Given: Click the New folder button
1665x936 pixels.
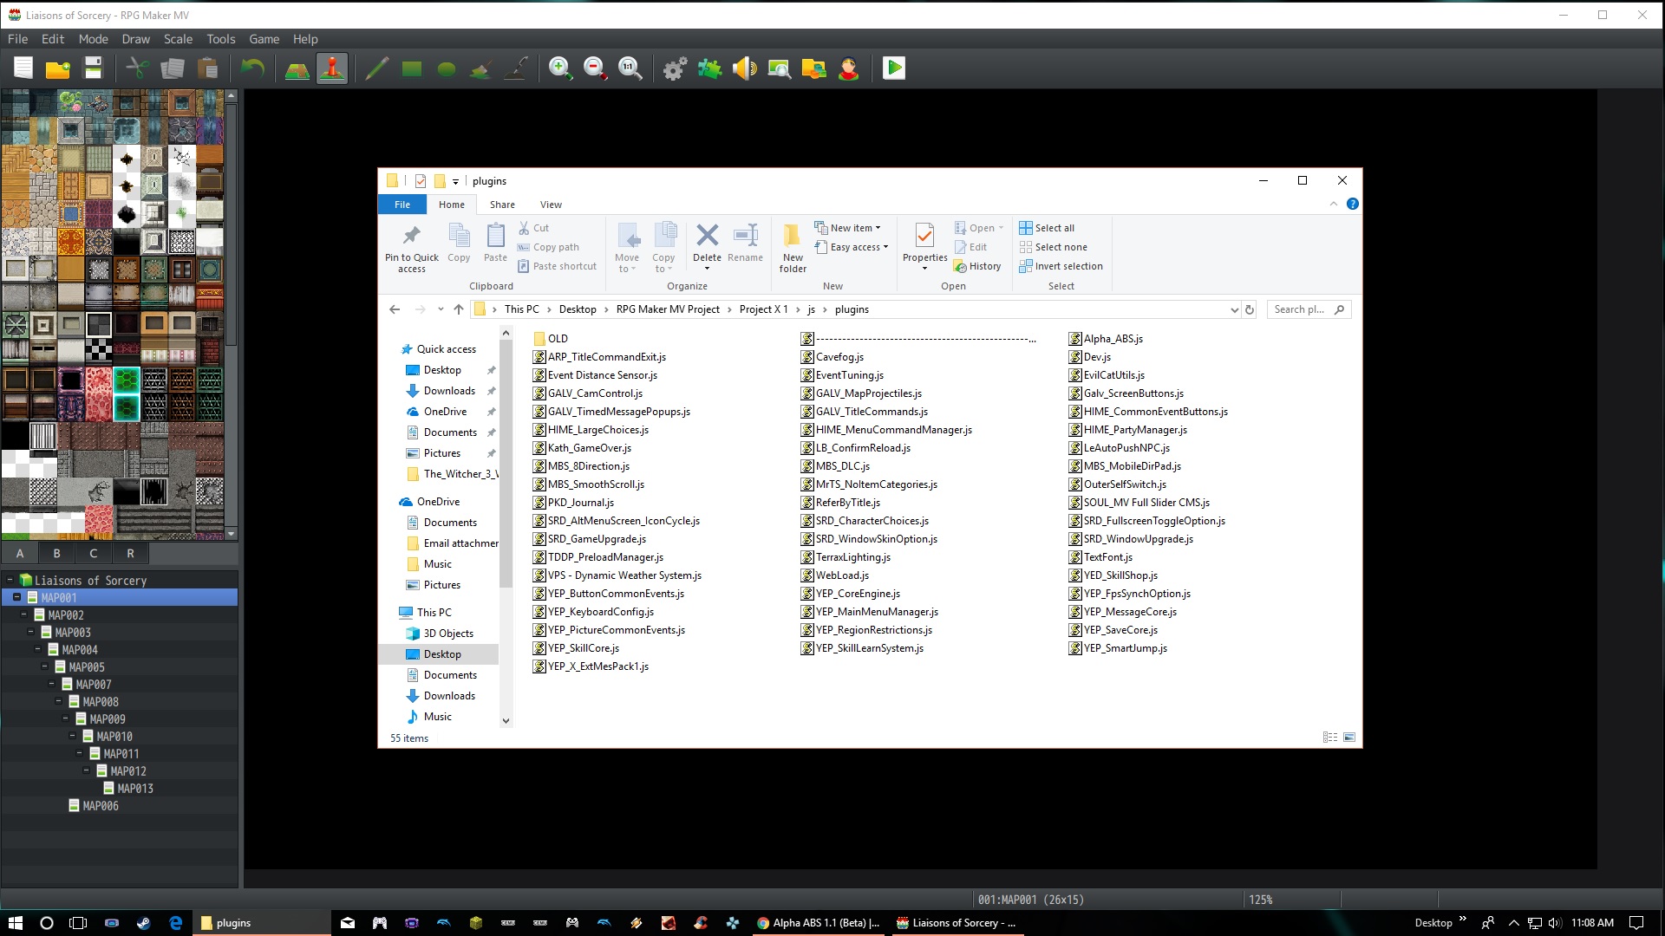Looking at the screenshot, I should coord(793,247).
